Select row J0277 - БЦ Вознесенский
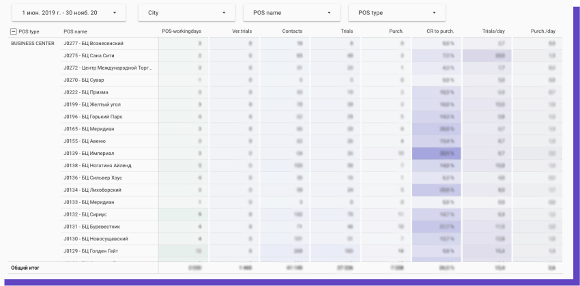The height and width of the screenshot is (286, 580). pos(93,43)
